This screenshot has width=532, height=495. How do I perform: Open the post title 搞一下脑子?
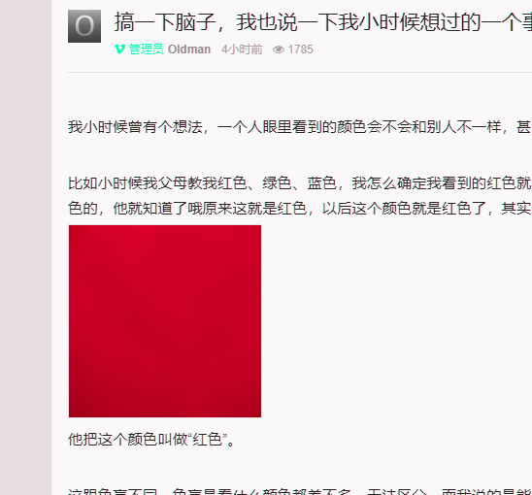[322, 22]
